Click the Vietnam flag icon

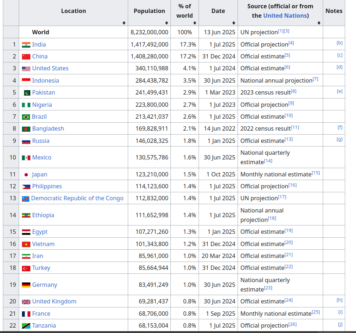tap(26, 244)
